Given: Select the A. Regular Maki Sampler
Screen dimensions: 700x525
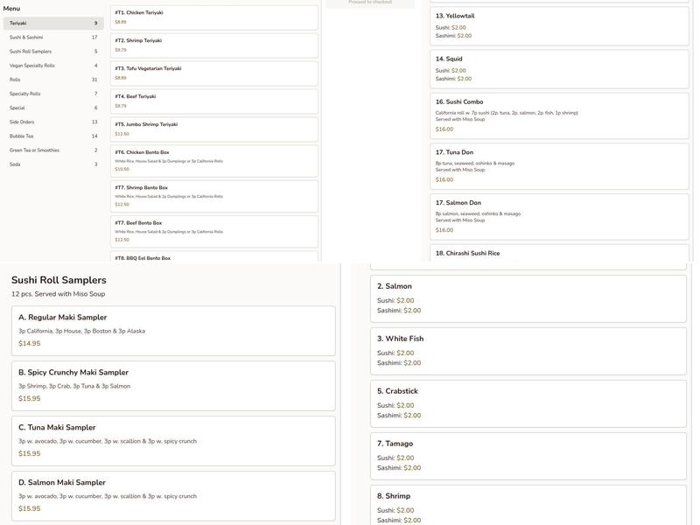Looking at the screenshot, I should pos(173,330).
